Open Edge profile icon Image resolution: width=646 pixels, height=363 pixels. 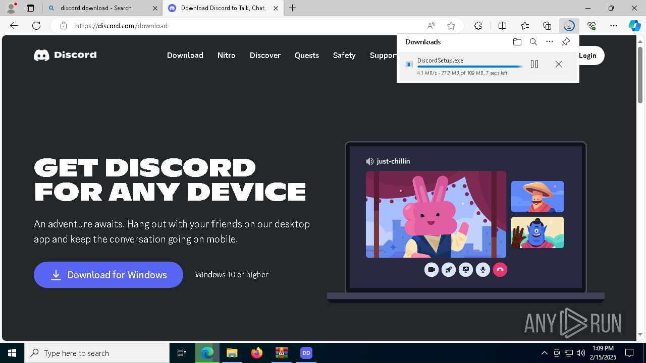[x=11, y=8]
